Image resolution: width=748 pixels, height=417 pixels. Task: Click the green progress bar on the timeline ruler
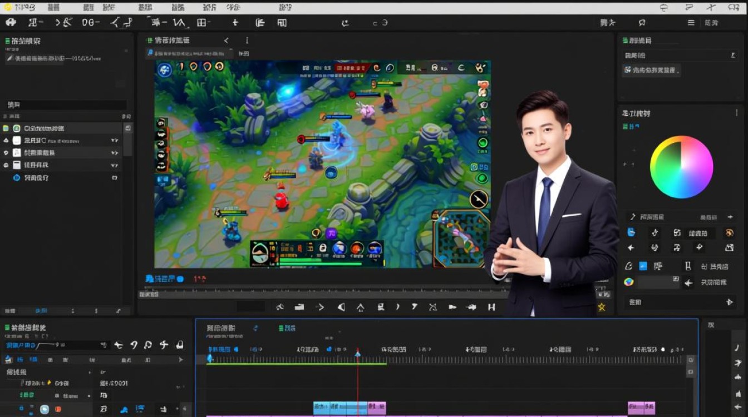pyautogui.click(x=297, y=364)
